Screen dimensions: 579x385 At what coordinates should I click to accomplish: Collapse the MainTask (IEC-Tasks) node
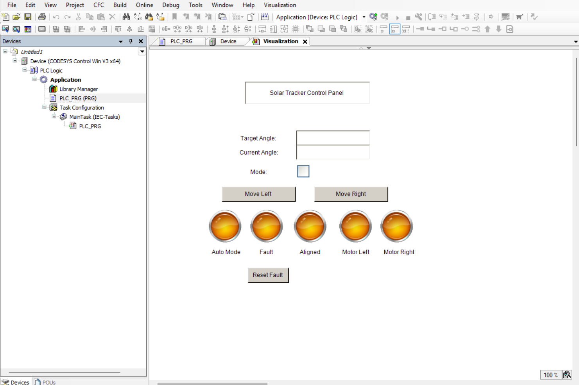[x=54, y=116]
